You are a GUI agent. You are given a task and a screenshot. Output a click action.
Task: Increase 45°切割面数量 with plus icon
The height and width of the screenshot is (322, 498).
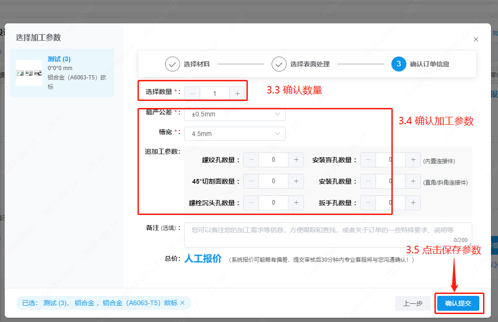[296, 181]
